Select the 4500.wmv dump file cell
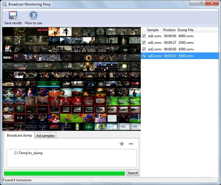 point(186,49)
